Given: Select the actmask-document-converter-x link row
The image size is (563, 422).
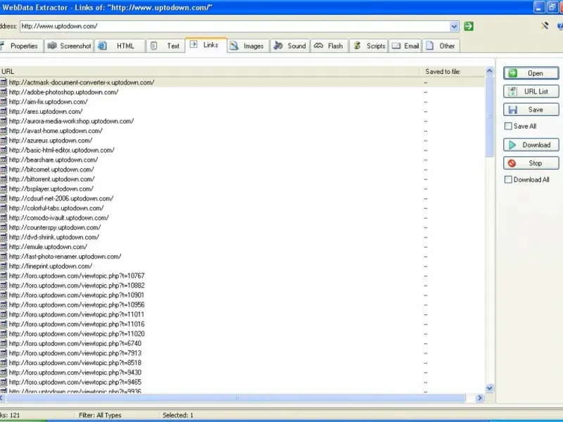Looking at the screenshot, I should pos(242,82).
